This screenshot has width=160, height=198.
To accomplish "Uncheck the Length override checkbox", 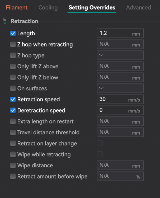I will point(13,34).
